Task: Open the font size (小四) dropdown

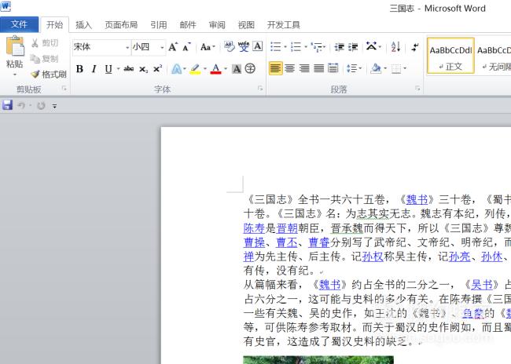Action: click(x=162, y=48)
